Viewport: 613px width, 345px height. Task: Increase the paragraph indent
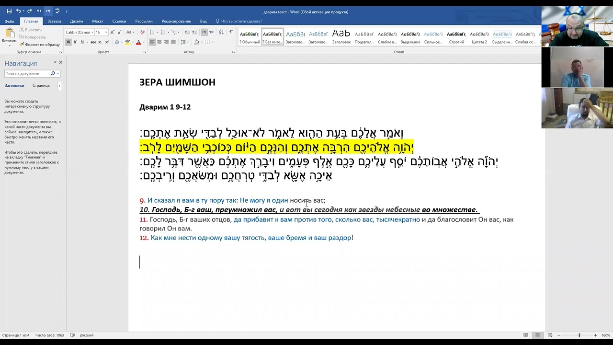[194, 32]
